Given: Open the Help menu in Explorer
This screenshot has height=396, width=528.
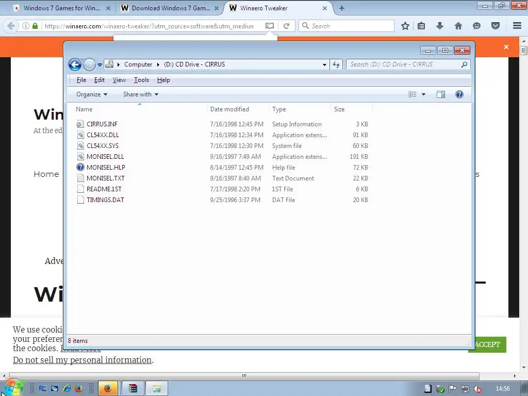Looking at the screenshot, I should tap(163, 80).
